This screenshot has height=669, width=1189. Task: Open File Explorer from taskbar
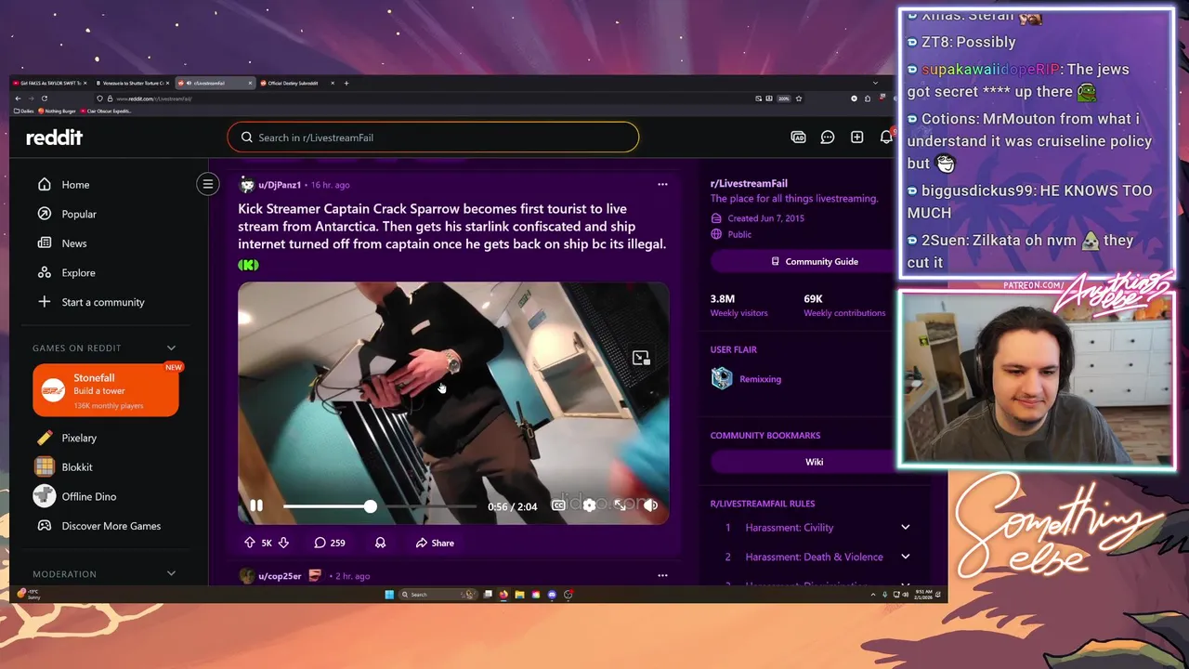(520, 595)
